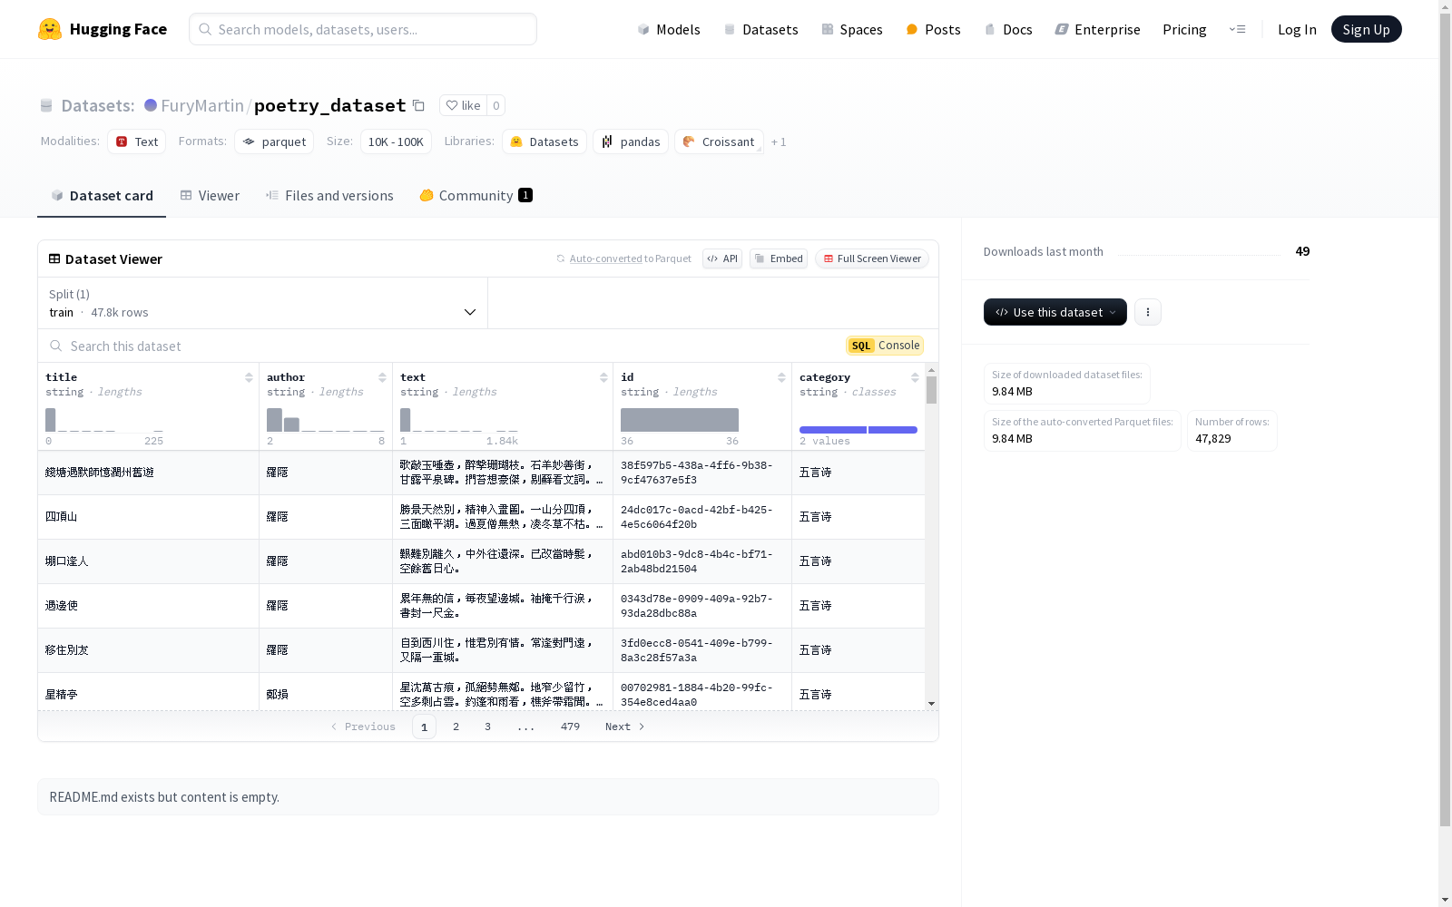Open the SQL Console
Screen dimensions: 1452x907
point(885,345)
